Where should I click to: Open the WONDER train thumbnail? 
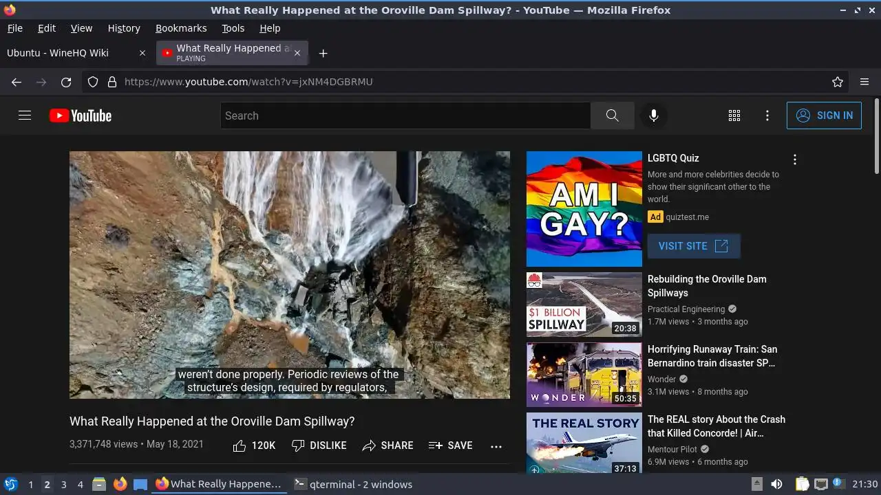(584, 375)
